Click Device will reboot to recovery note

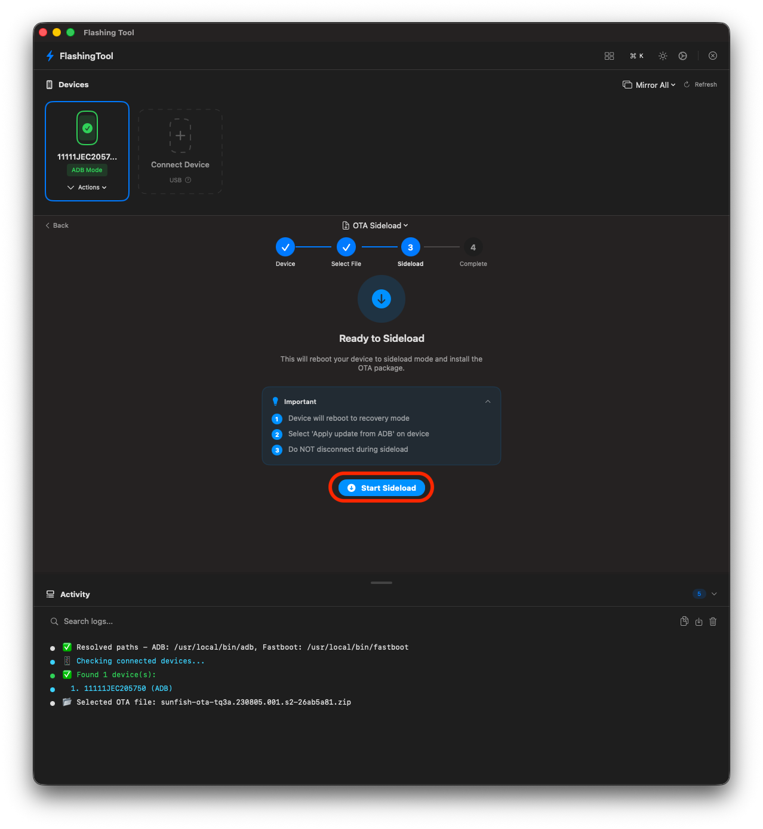[x=349, y=418]
